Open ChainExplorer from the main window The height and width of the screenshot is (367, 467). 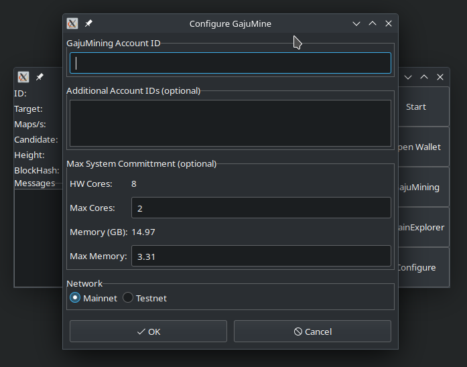click(x=423, y=227)
